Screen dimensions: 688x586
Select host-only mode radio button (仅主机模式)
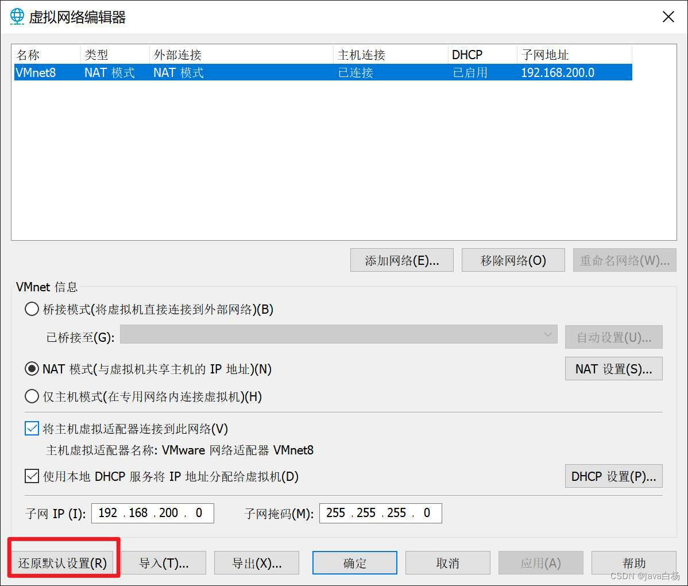click(x=32, y=396)
